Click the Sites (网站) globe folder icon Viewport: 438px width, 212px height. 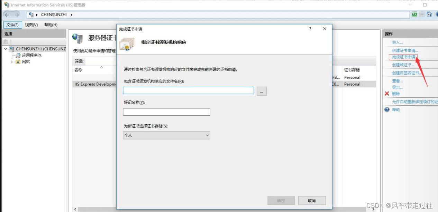[18, 62]
